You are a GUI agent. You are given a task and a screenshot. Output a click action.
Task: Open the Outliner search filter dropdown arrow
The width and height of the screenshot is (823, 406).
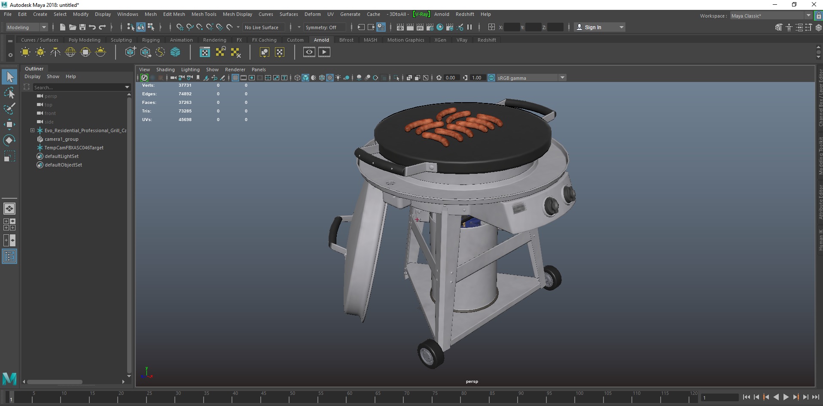click(x=127, y=87)
